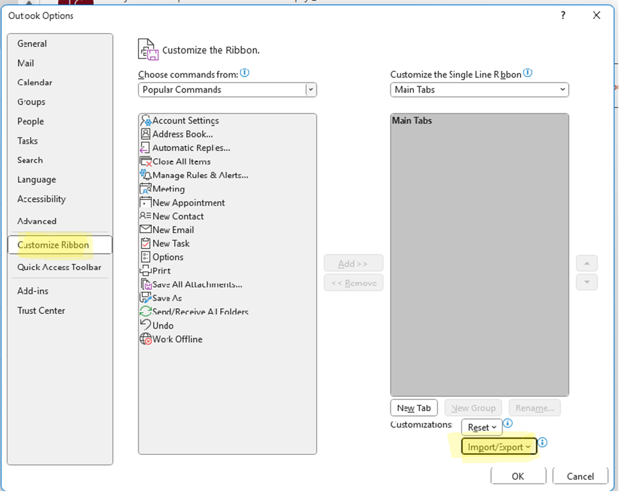
Task: Click the Work Offline command icon
Action: (x=145, y=339)
